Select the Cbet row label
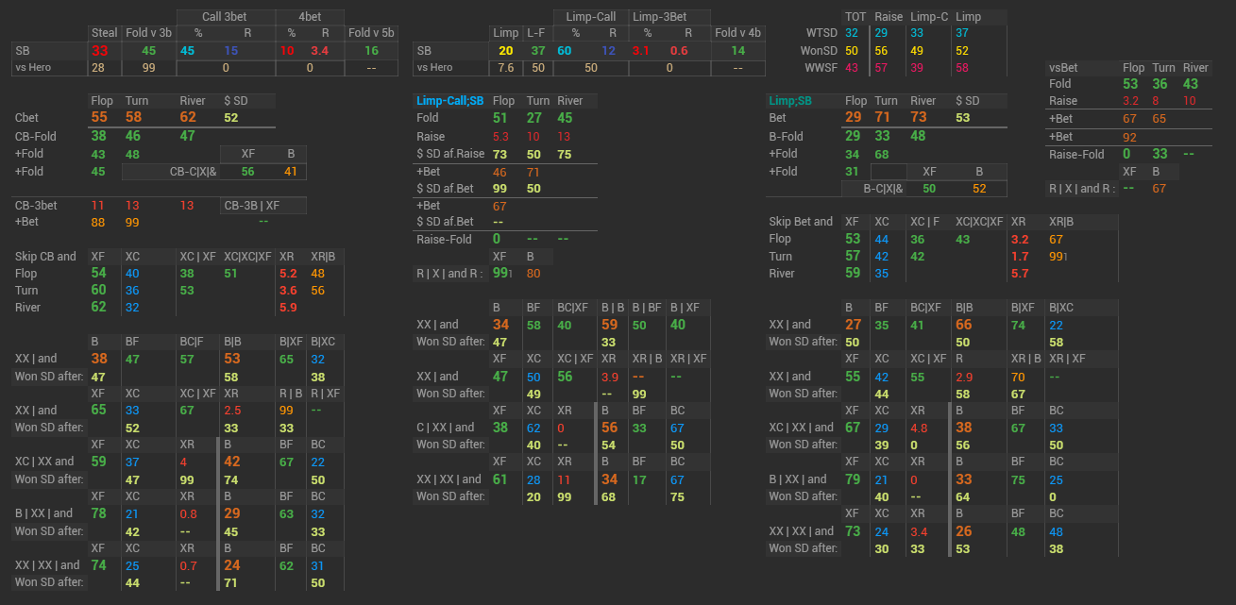Viewport: 1236px width, 605px height. click(x=27, y=118)
